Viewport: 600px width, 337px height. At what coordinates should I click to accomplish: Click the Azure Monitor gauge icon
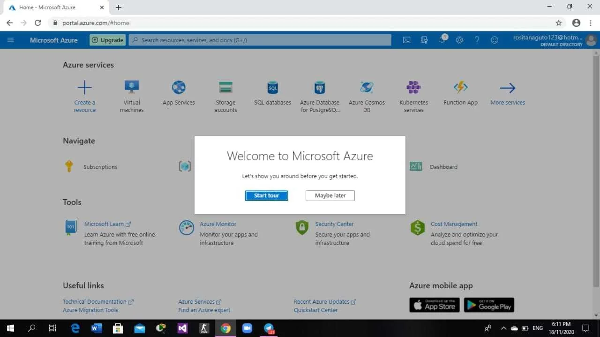187,228
